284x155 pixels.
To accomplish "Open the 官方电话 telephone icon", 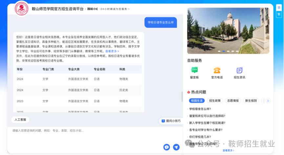I will (x=217, y=71).
